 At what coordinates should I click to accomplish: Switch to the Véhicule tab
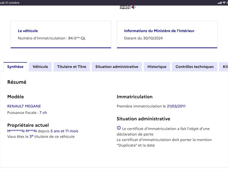coord(40,67)
